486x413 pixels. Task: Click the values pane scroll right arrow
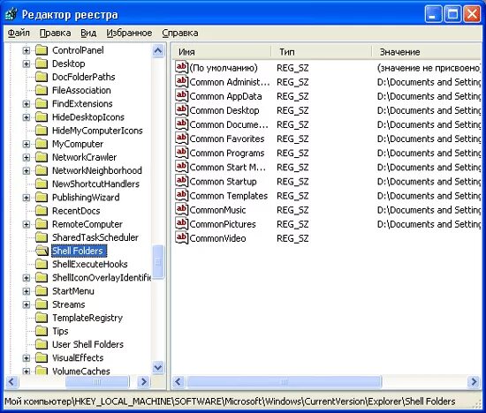click(x=475, y=382)
